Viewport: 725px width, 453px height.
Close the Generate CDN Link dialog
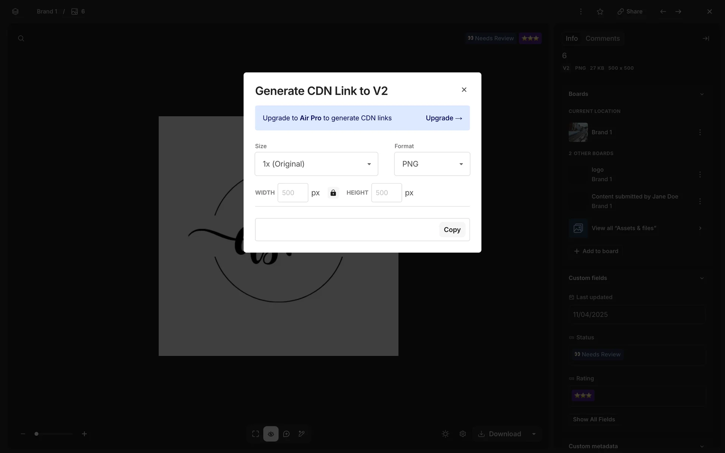[464, 89]
